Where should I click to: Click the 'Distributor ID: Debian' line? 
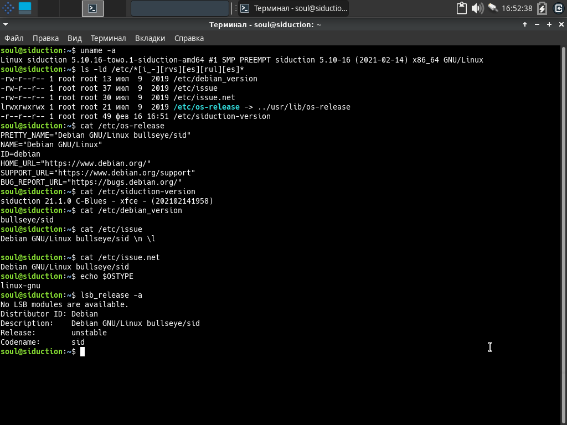(49, 314)
